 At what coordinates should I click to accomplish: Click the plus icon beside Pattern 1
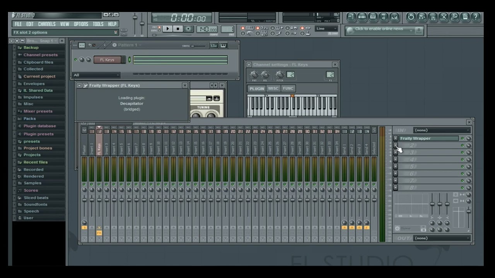point(114,45)
